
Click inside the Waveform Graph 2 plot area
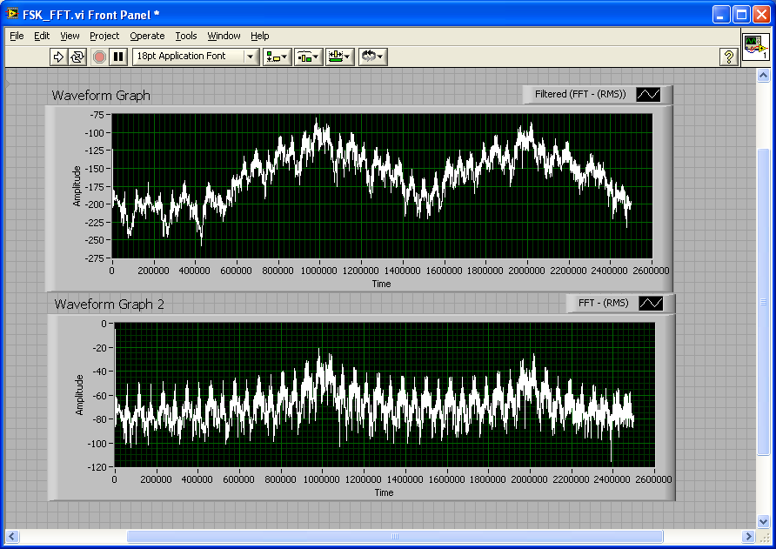click(x=385, y=395)
